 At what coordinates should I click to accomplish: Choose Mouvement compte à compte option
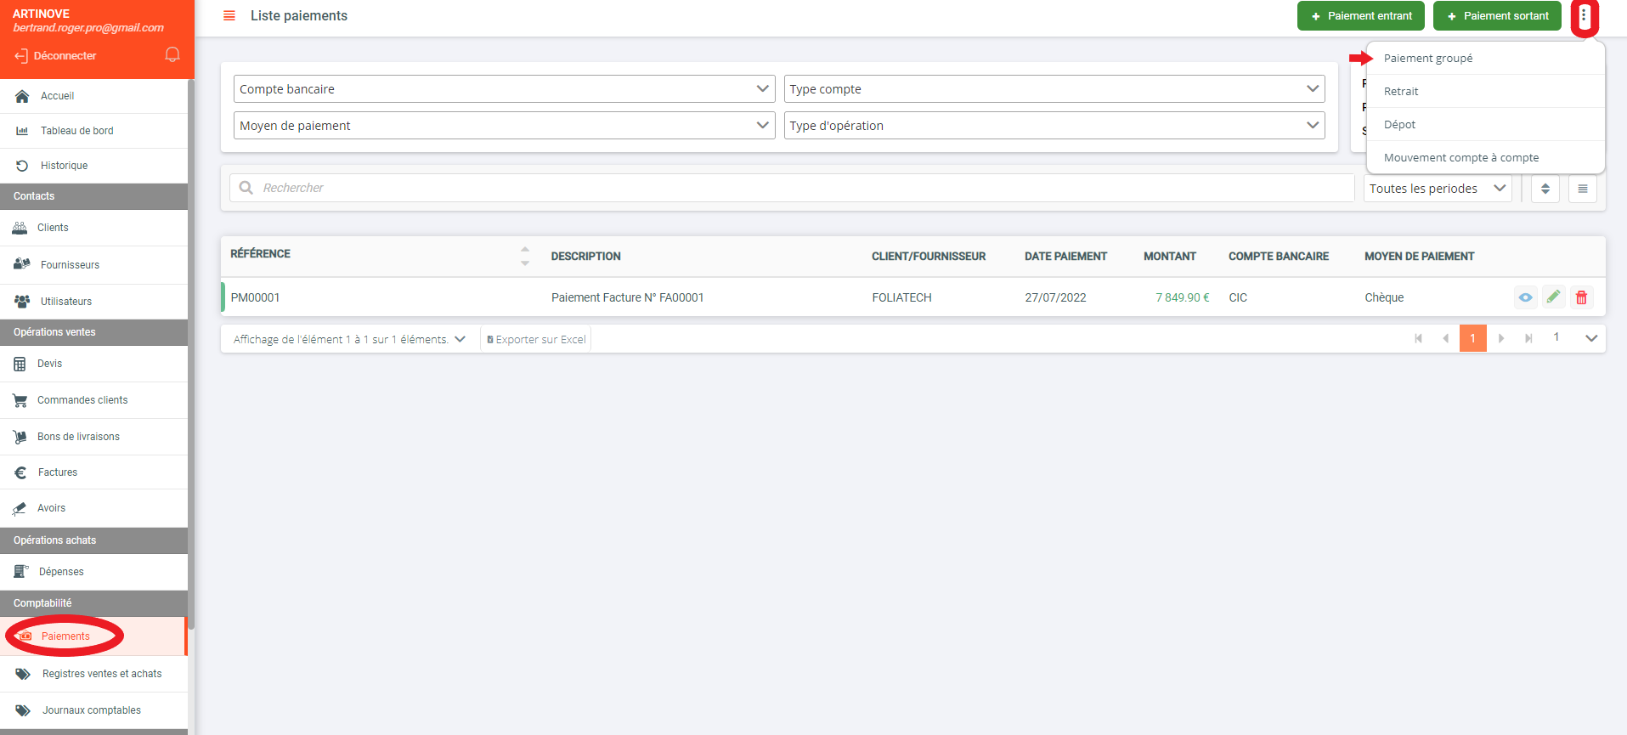[x=1460, y=158]
